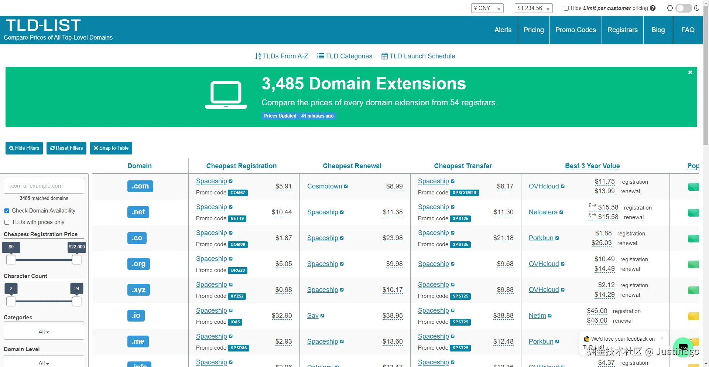Open external link icon beside Netim
Screen dimensions: 709x367
point(550,316)
